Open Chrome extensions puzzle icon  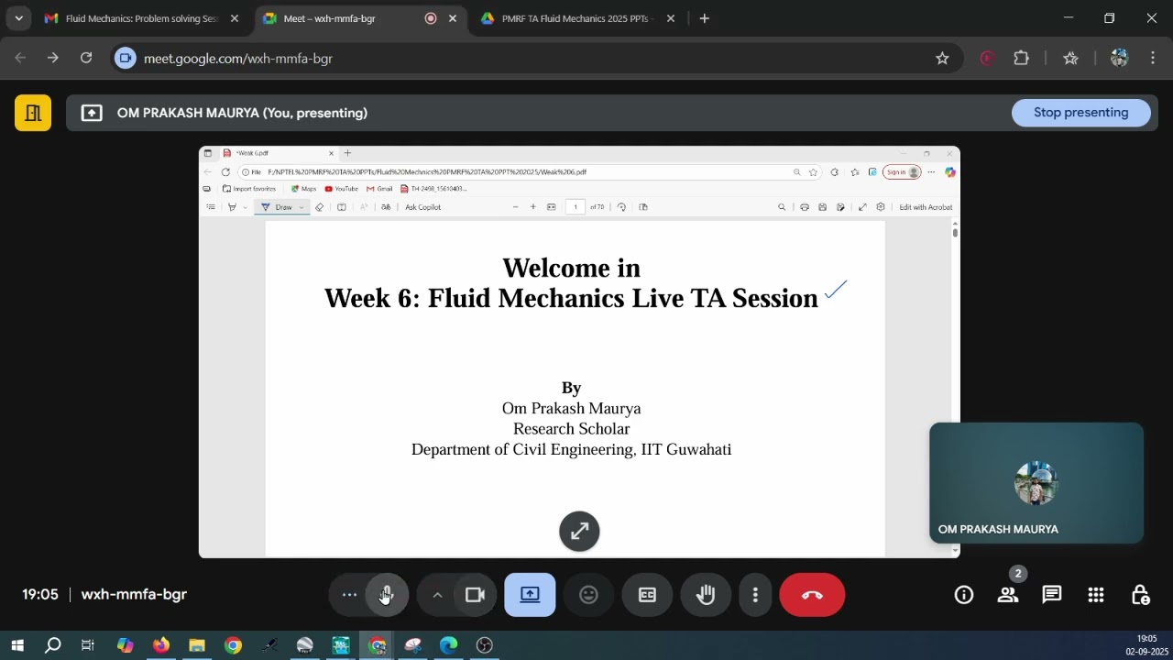1021,58
